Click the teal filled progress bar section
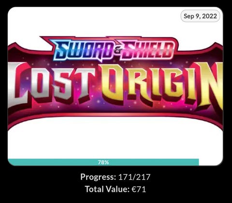This screenshot has width=232, height=203. [x=103, y=162]
